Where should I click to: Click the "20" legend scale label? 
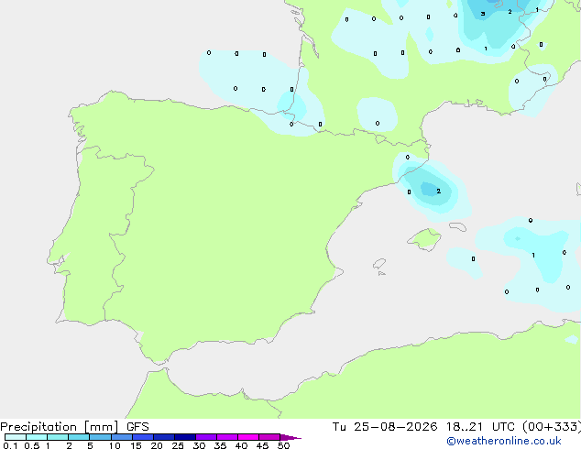tap(157, 445)
